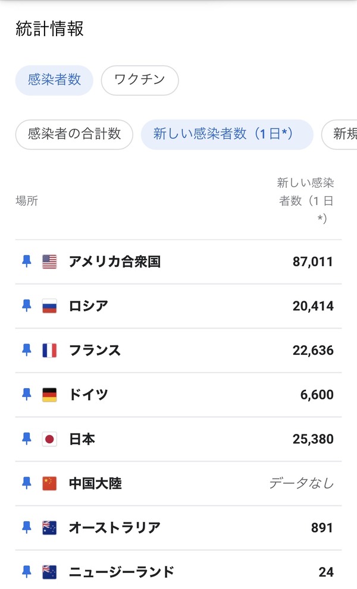
Task: Unpin the アメリカ合衆国 row pin icon
Action: pos(26,261)
